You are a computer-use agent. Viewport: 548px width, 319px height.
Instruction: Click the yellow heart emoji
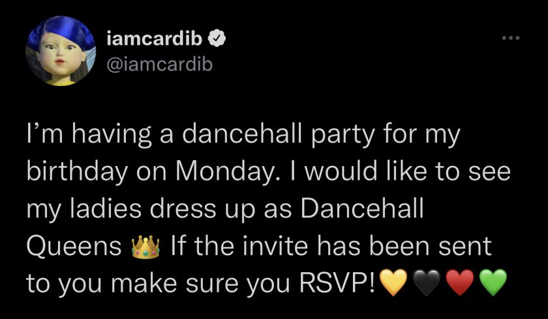coord(393,283)
